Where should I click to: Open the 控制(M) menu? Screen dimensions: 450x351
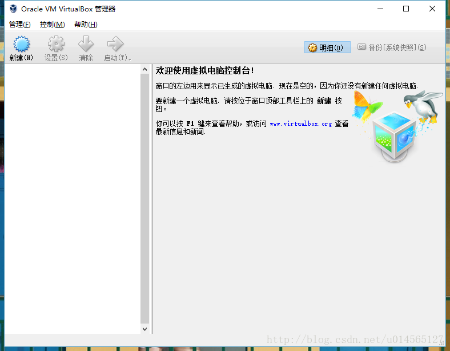[x=52, y=25]
